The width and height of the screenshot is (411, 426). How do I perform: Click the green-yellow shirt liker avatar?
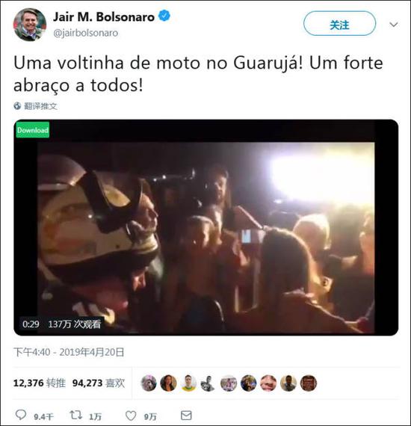click(188, 383)
